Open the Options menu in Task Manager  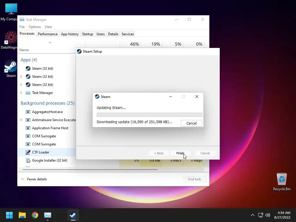pyautogui.click(x=35, y=27)
